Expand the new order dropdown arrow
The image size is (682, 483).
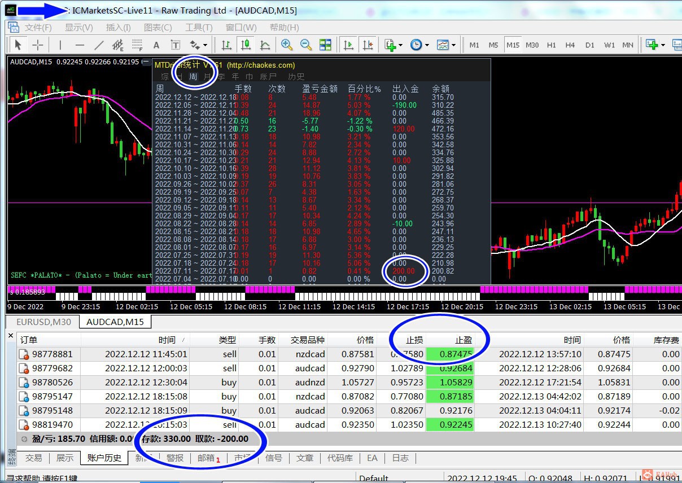click(x=663, y=45)
